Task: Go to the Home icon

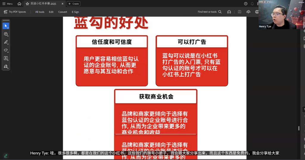Action: coord(19,4)
